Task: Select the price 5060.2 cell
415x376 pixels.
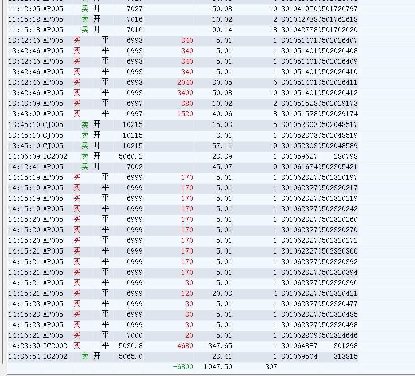Action: pos(131,157)
